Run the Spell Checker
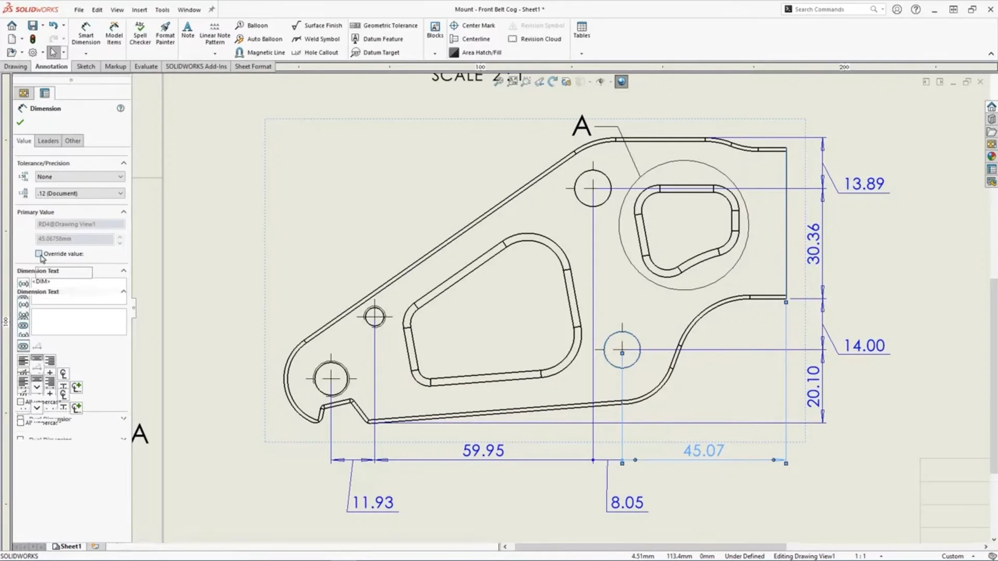 coord(140,34)
